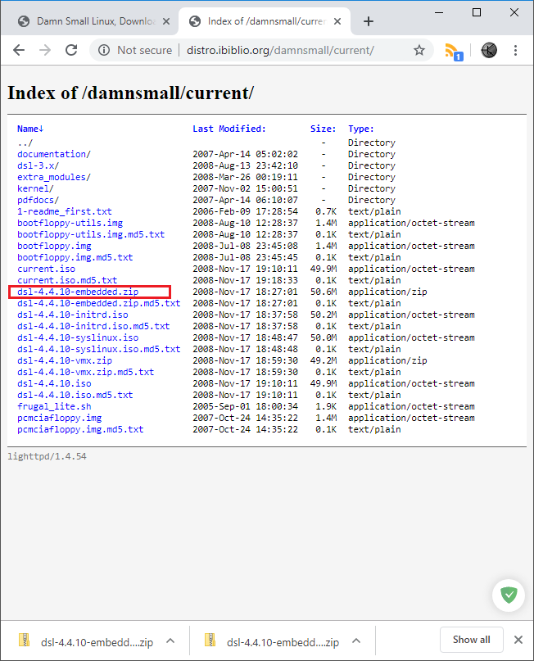Open dsl-4.4.10-initrd.iso.md5.txt
Screen dimensions: 534x661
[93, 326]
